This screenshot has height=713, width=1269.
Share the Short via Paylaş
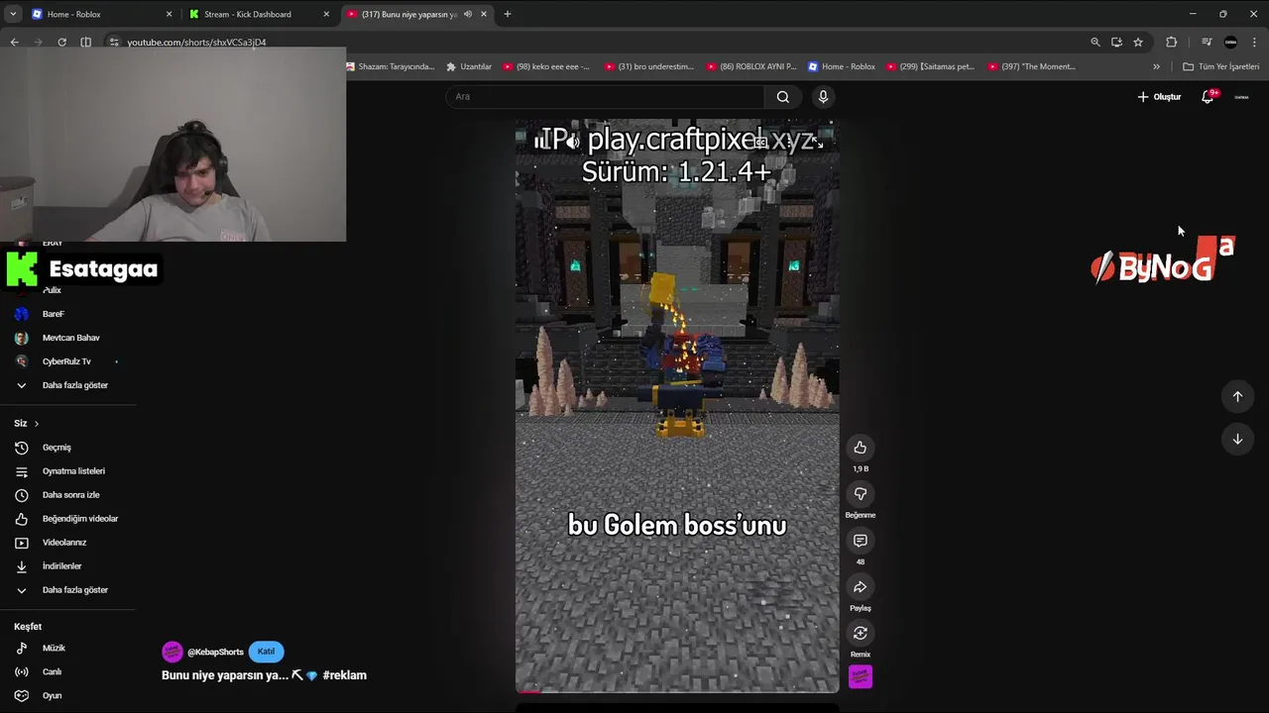tap(860, 587)
